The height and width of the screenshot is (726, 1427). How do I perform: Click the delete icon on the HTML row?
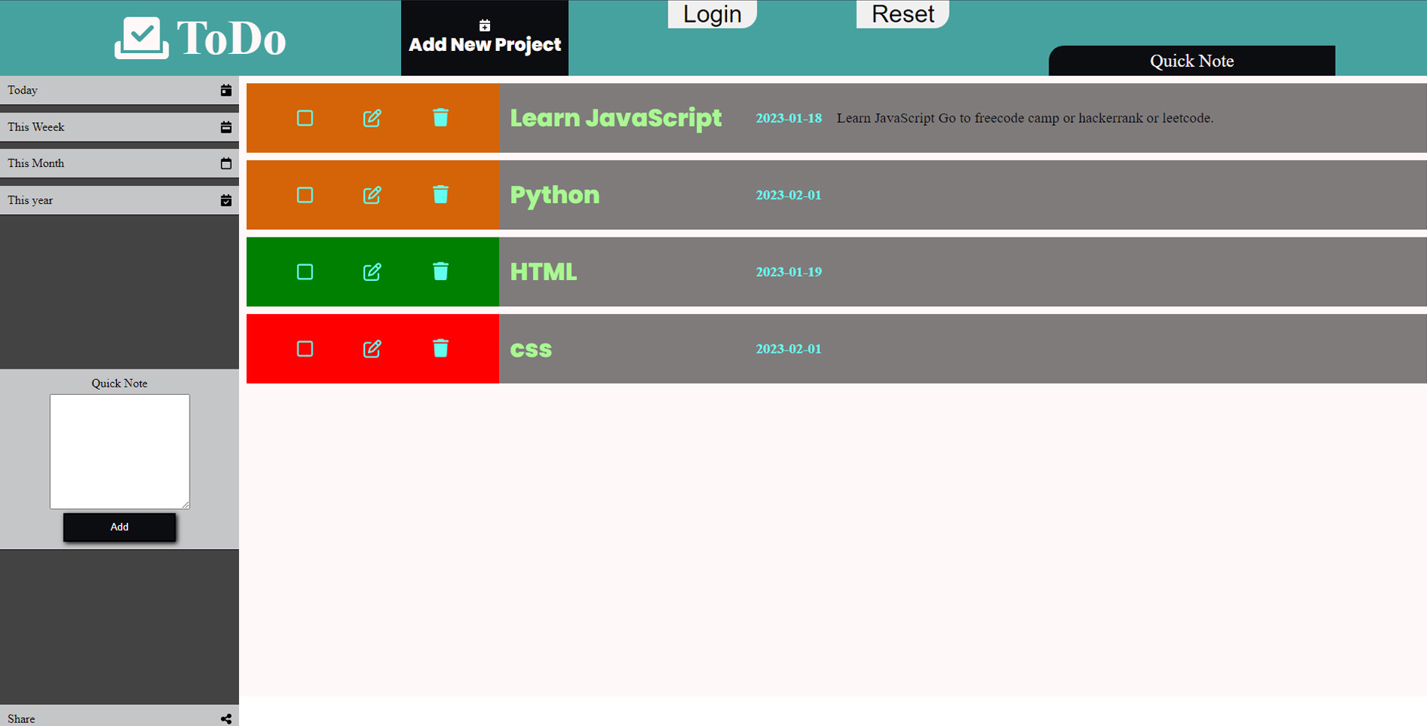click(441, 272)
